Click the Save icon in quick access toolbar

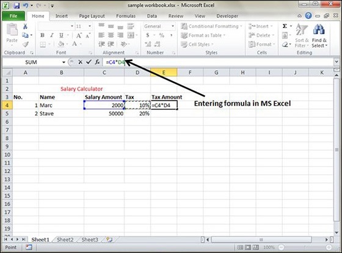coord(16,5)
